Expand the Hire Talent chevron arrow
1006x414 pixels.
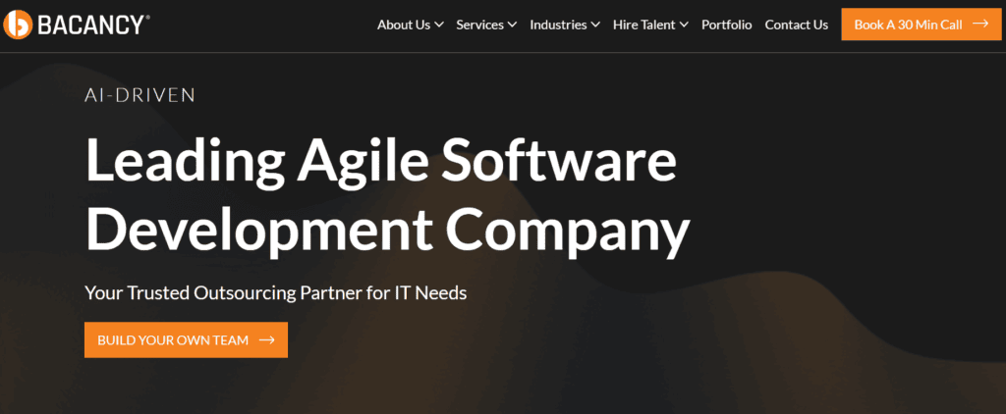click(x=684, y=25)
